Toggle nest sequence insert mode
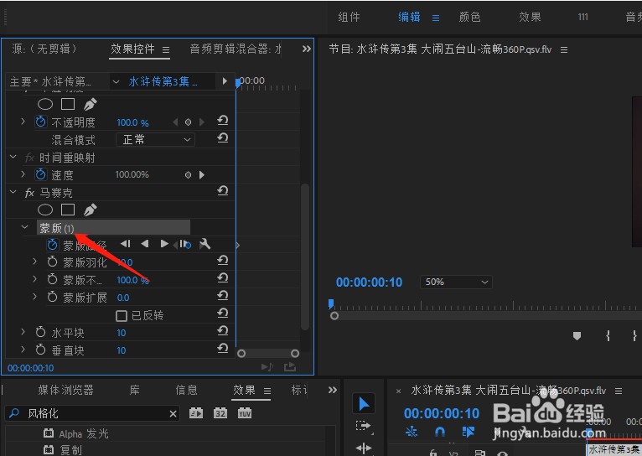Screen dimensions: 642x456 411,432
